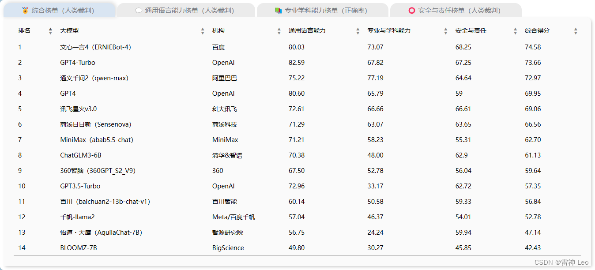This screenshot has width=595, height=270.
Task: Select the 360 cell in the 机构 column
Action: tap(218, 171)
